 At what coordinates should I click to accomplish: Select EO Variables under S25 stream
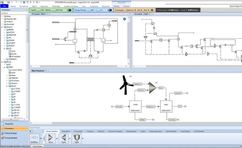pyautogui.click(x=17, y=56)
